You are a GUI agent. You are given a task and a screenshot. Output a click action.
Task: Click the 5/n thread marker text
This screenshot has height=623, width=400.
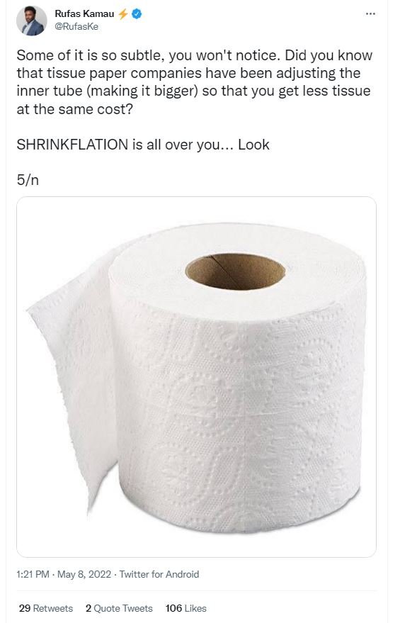(28, 180)
